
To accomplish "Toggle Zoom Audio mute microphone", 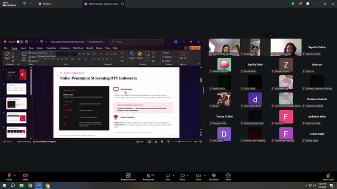I will point(9,177).
